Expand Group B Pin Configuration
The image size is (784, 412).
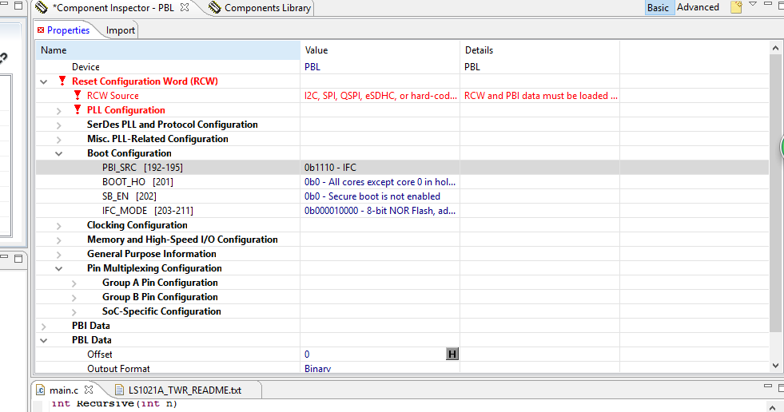click(74, 298)
